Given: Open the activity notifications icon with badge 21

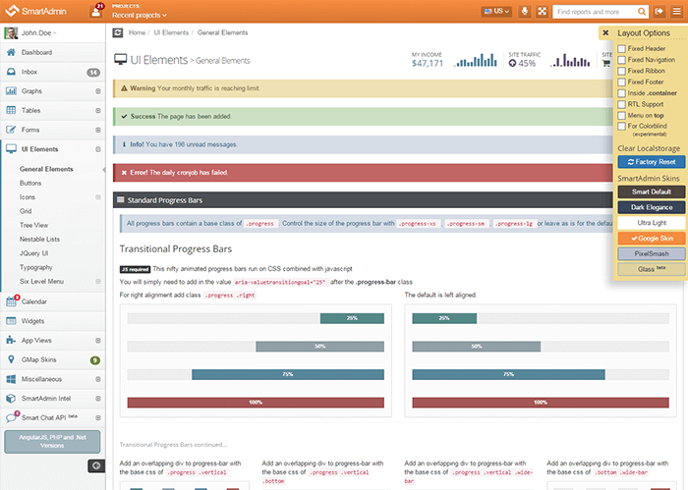Looking at the screenshot, I should click(98, 11).
